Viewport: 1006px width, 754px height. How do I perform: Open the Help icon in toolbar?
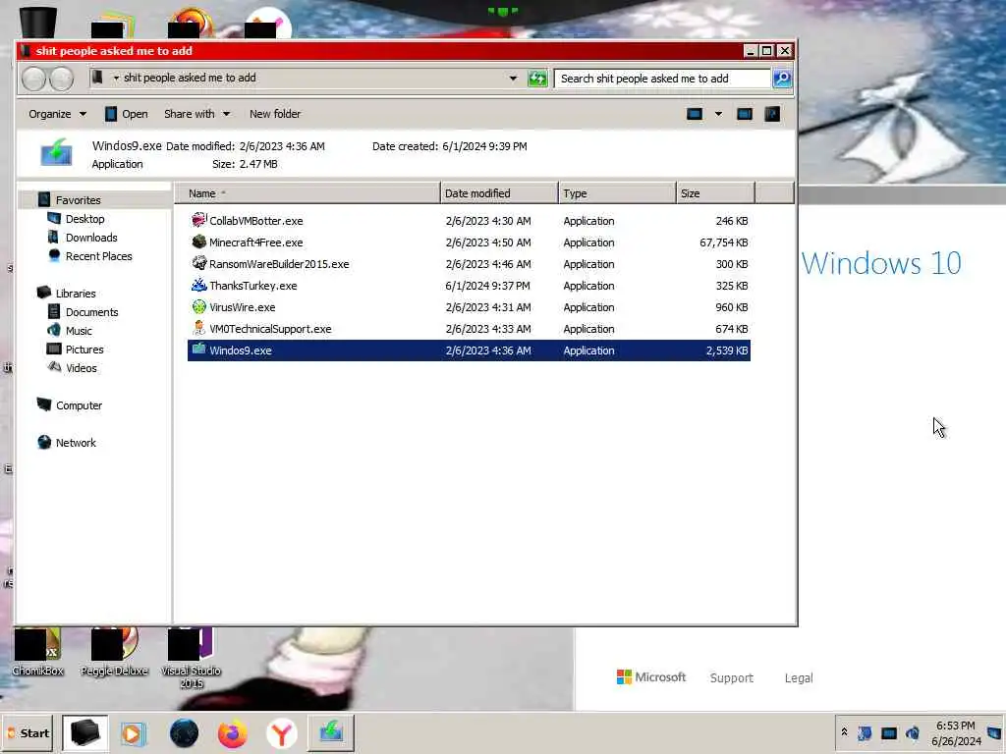[772, 114]
